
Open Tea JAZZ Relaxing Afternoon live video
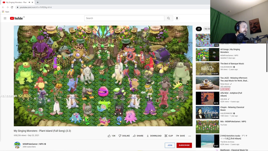point(207,83)
